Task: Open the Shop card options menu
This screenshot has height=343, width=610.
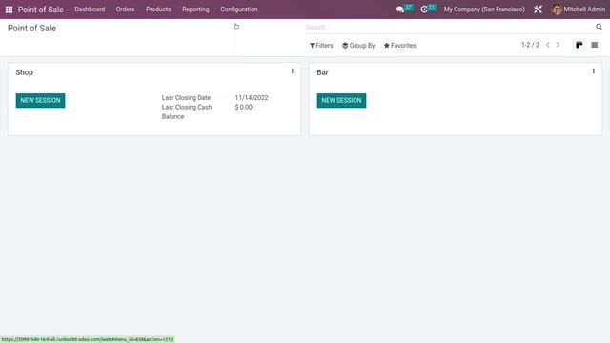Action: click(293, 71)
